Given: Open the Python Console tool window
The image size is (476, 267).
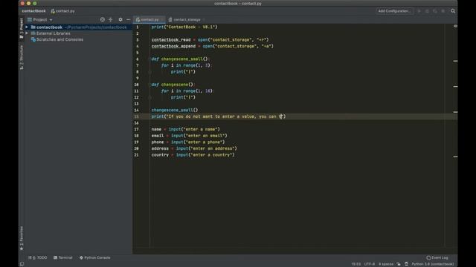Looking at the screenshot, I should [95, 257].
